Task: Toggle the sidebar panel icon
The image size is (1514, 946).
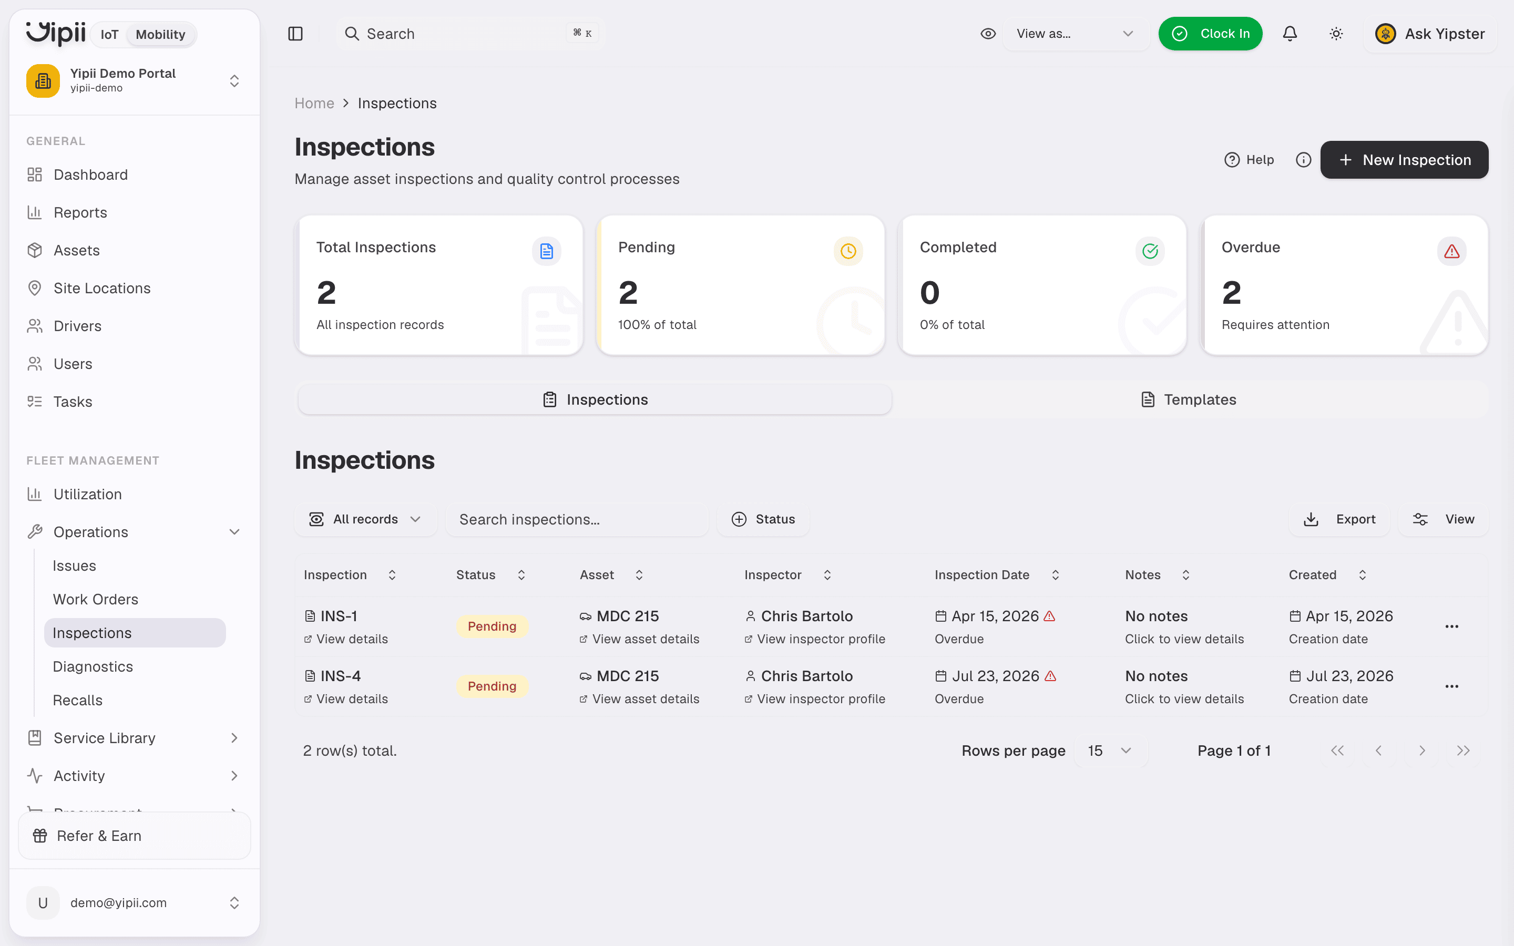Action: tap(295, 34)
